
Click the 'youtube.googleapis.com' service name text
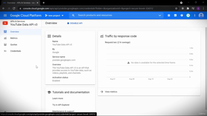tap(64, 60)
